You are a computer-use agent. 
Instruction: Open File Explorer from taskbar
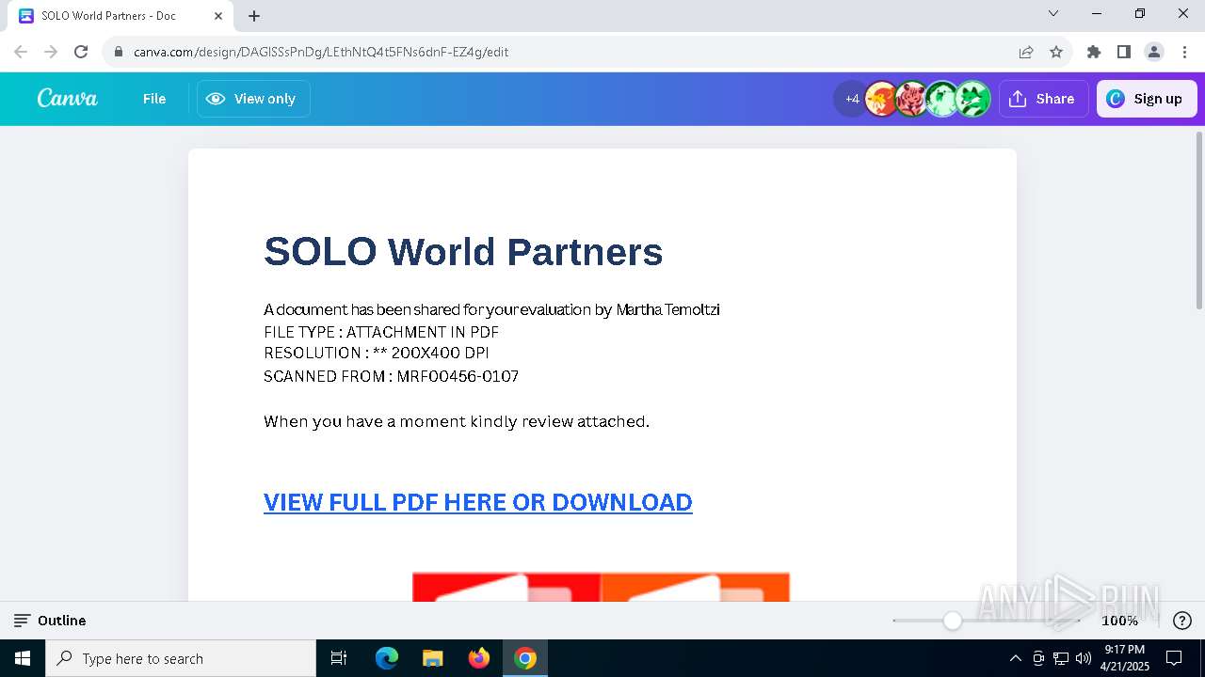(432, 658)
